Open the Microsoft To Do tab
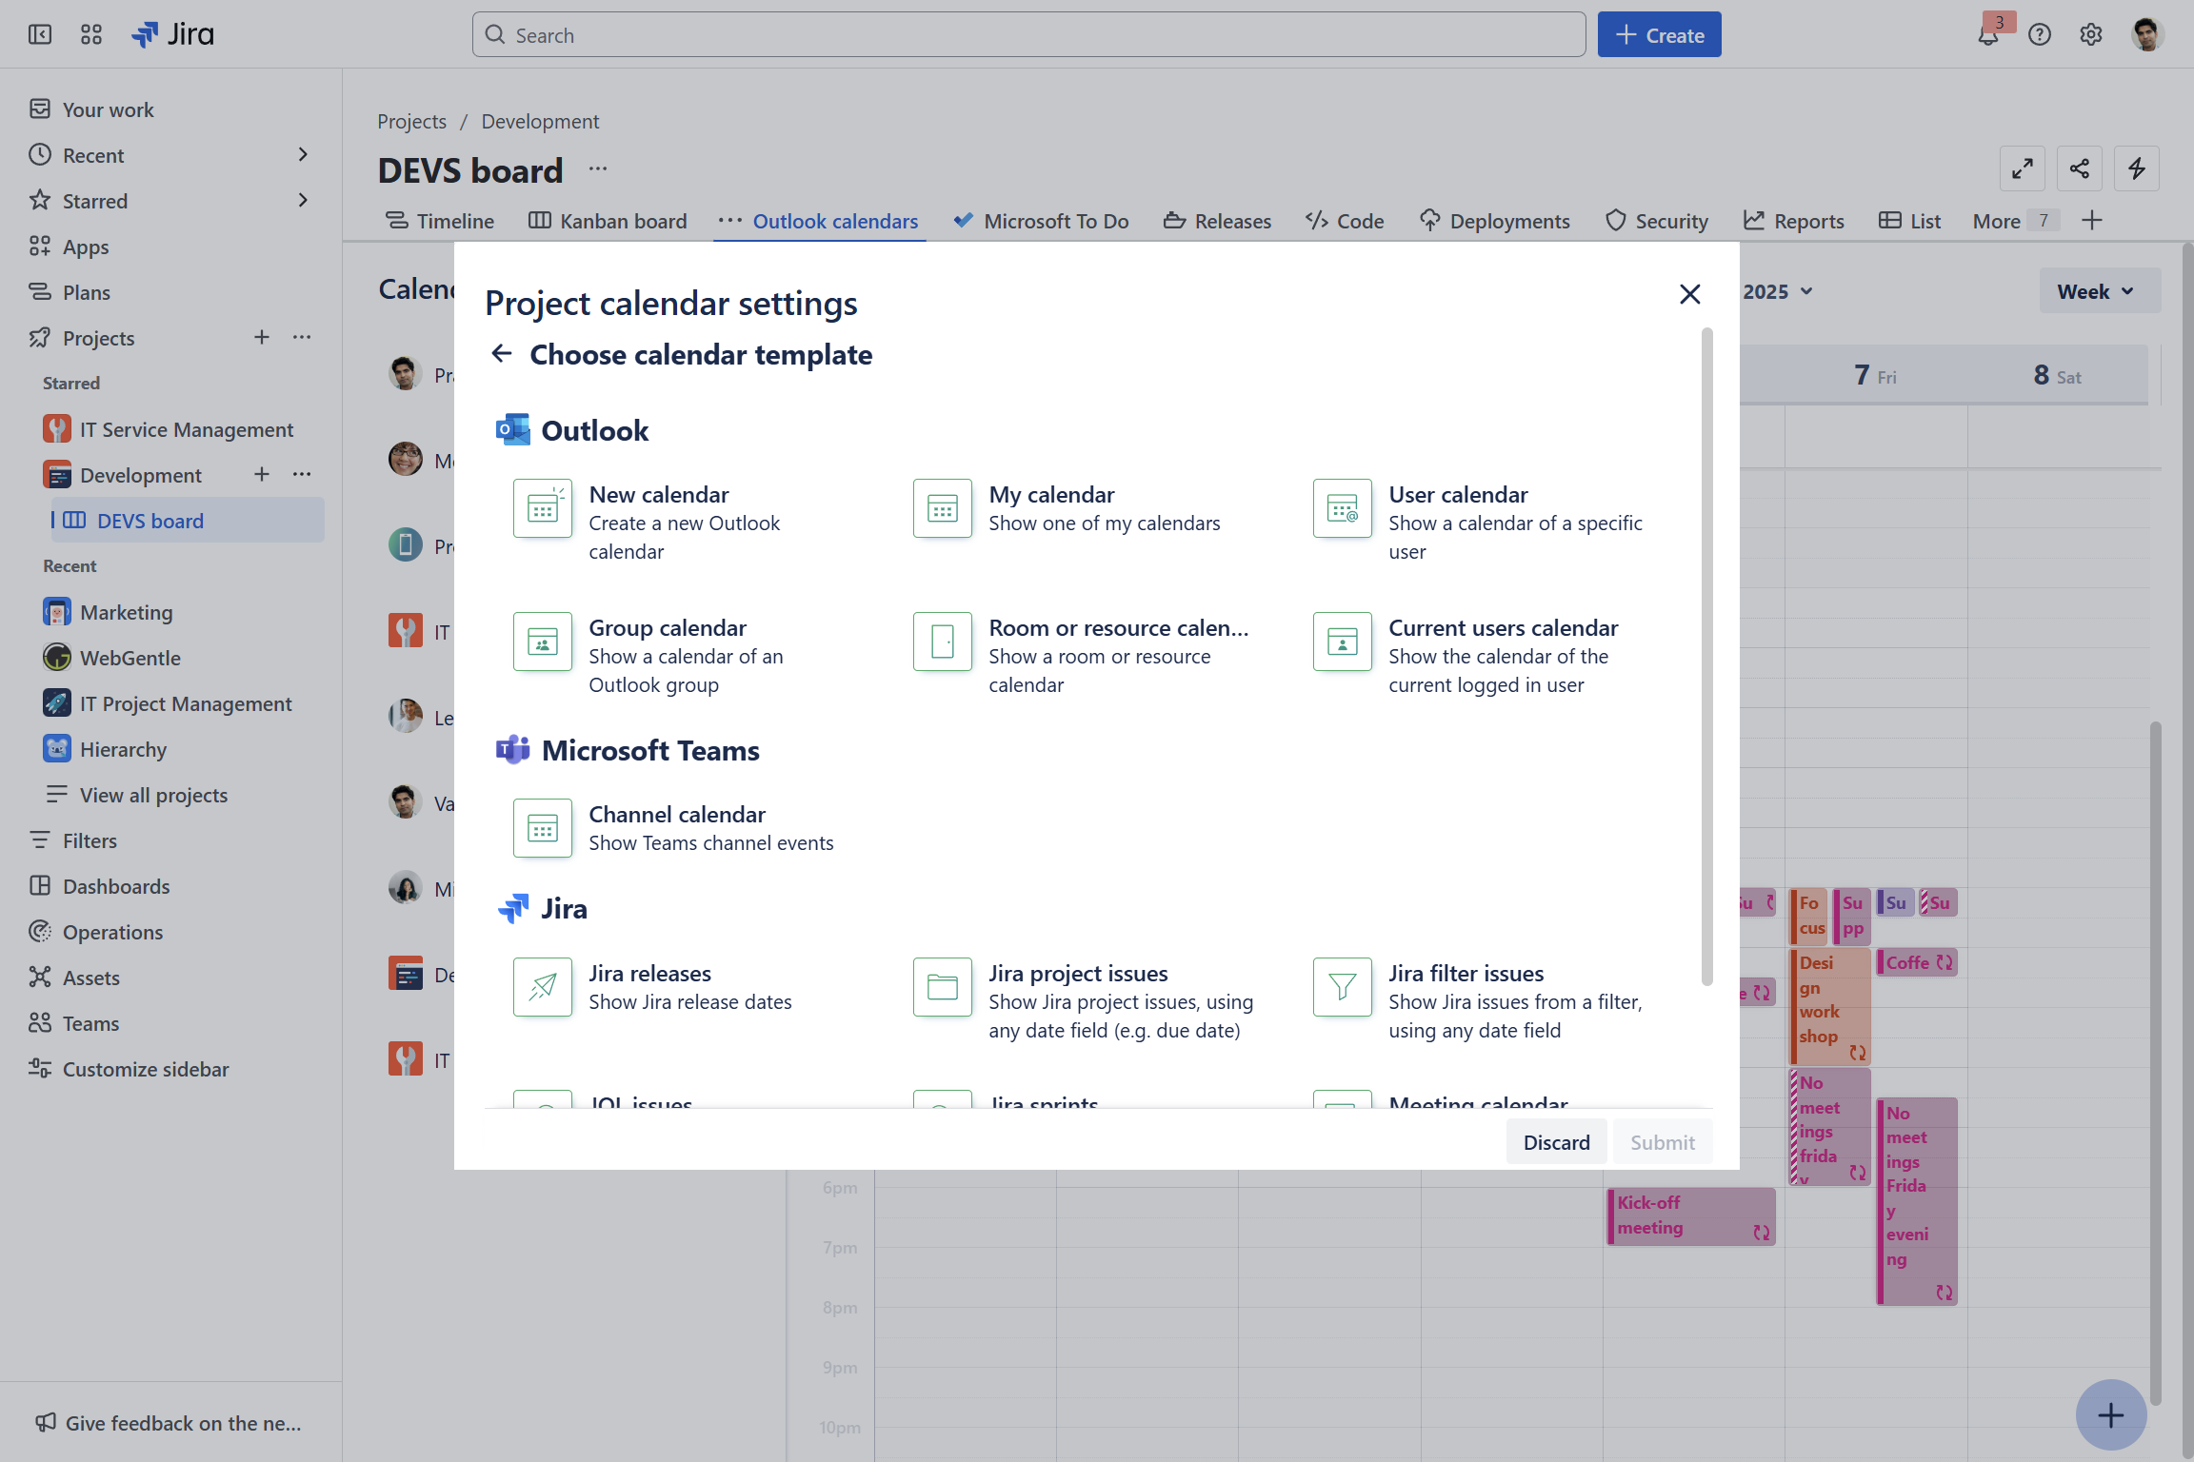The width and height of the screenshot is (2194, 1462). click(x=1040, y=220)
